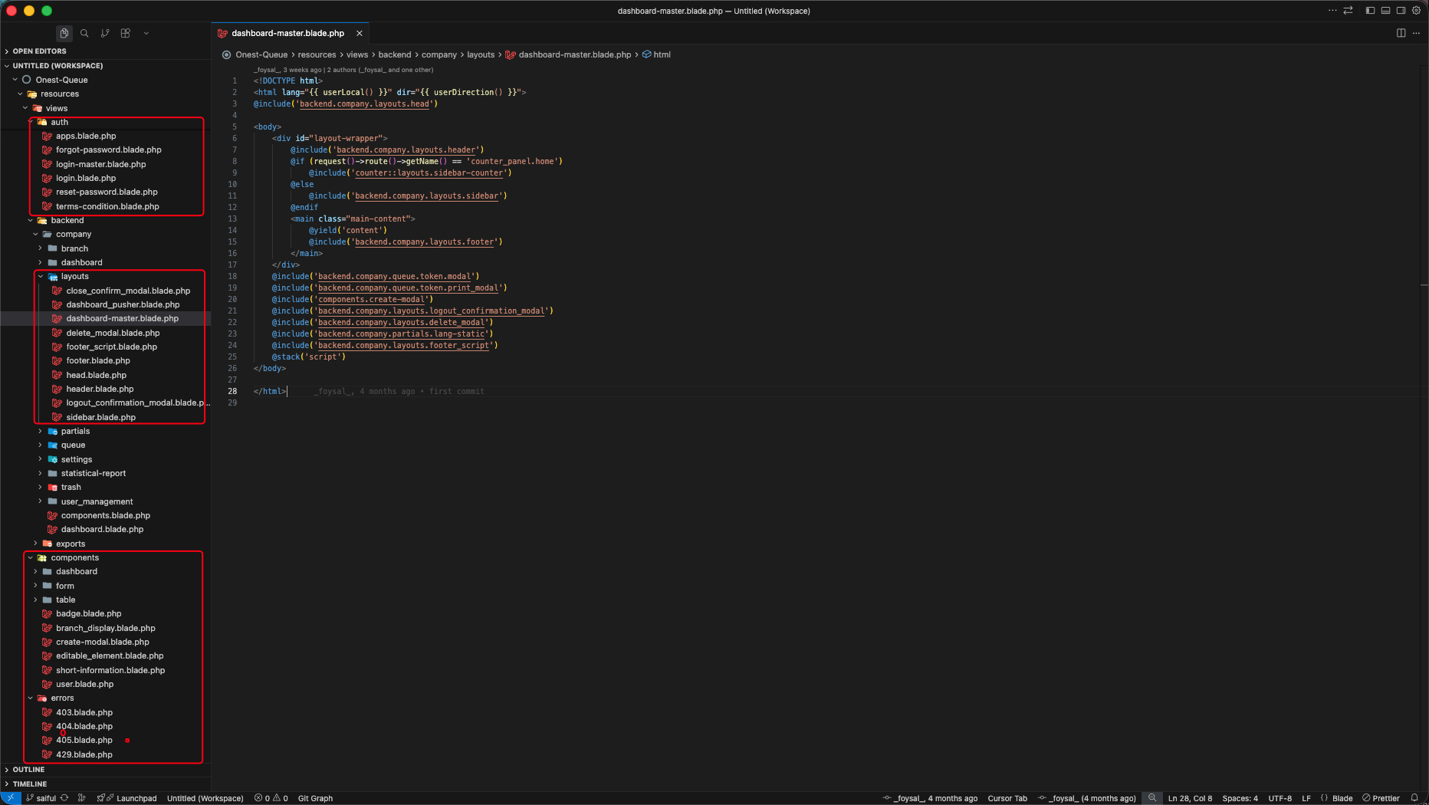1429x805 pixels.
Task: Click line number 17 in gutter
Action: pos(232,265)
